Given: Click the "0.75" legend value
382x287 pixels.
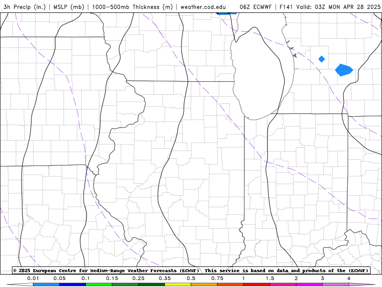Looking at the screenshot, I should coord(217,278).
